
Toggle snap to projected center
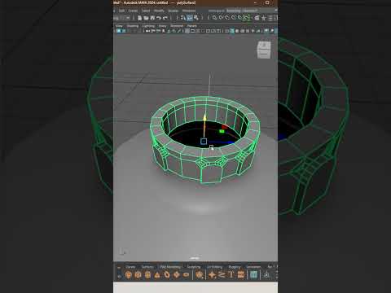(x=233, y=18)
